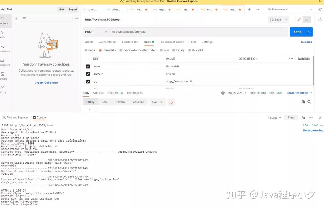Click the request URL input field
Image resolution: width=324 pixels, height=208 pixels.
pyautogui.click(x=198, y=32)
